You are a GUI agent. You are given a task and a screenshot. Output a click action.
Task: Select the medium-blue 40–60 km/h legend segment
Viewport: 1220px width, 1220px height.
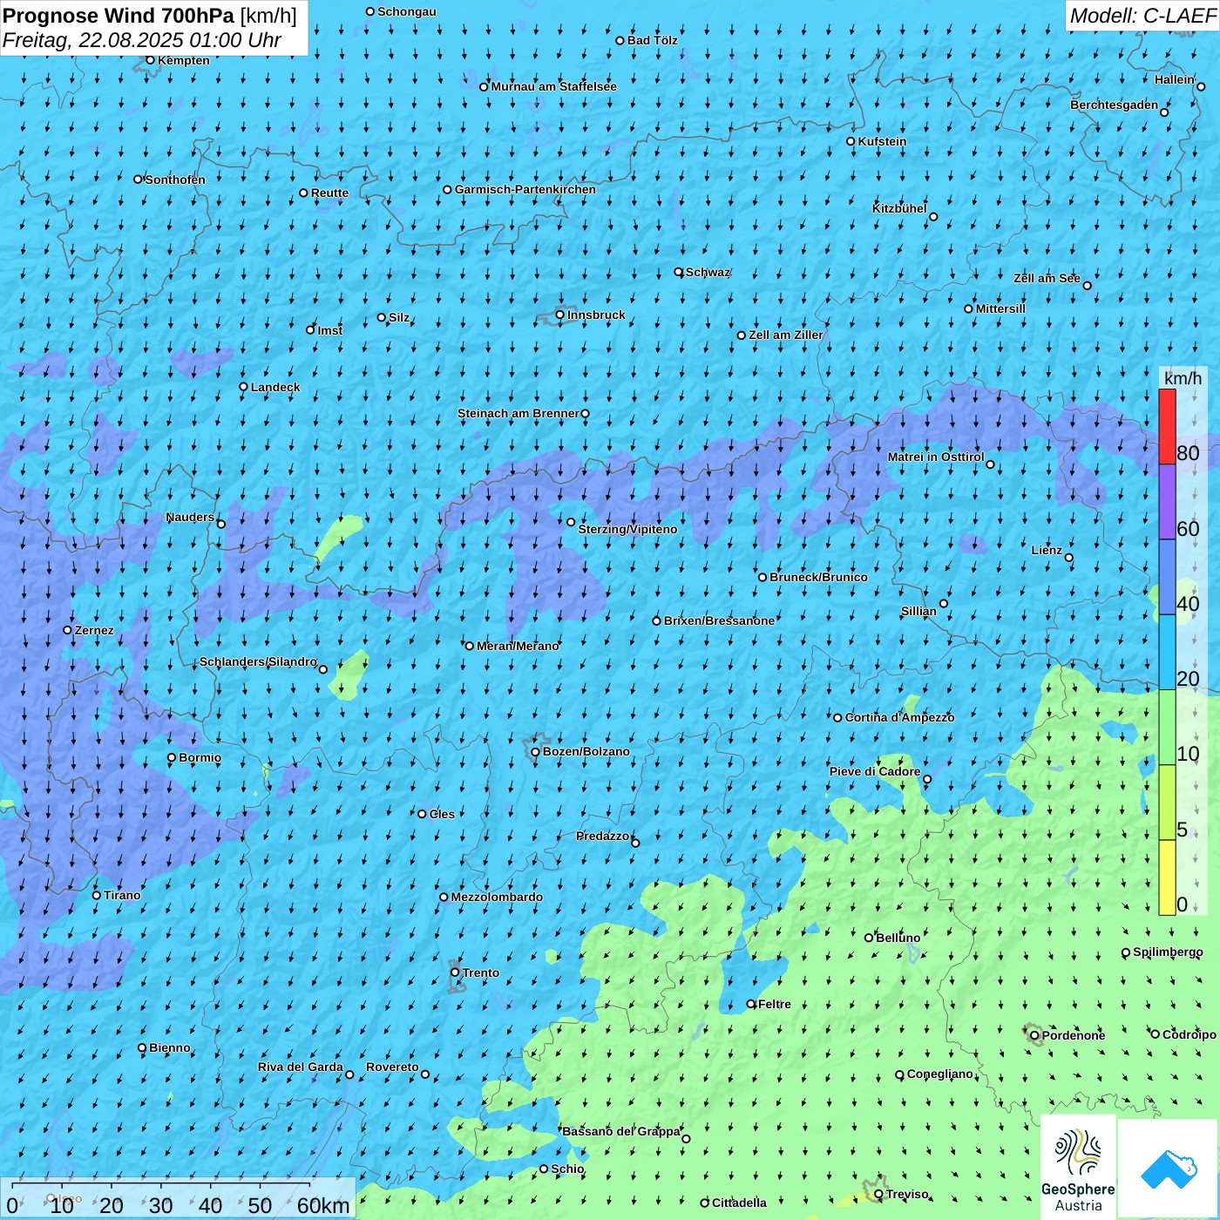(1167, 578)
